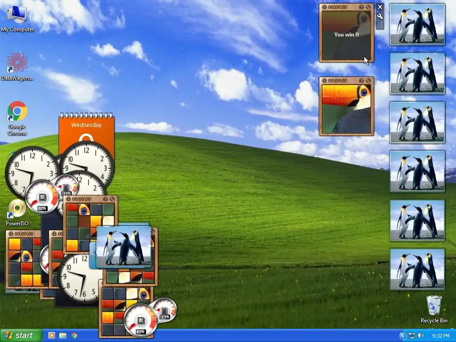
Task: Click the help icon on the puzzle gadget below the clocks
Action: 105,199
